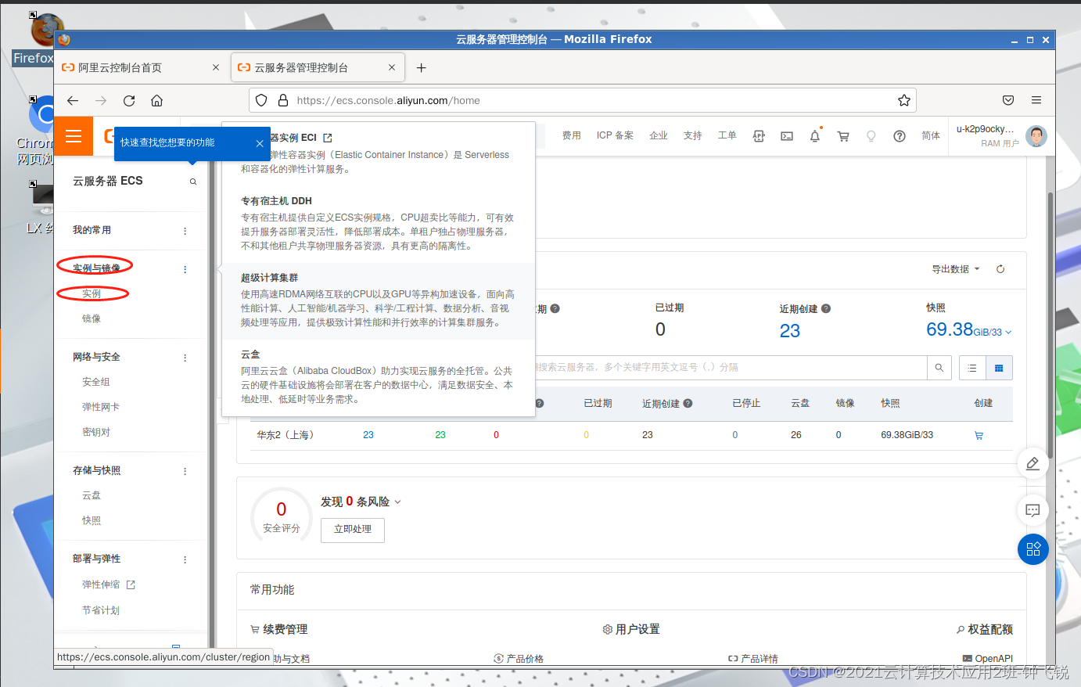The width and height of the screenshot is (1081, 687).
Task: Select 镜像 in the sidebar
Action: (92, 319)
